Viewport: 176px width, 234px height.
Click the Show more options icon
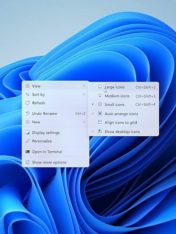pos(28,162)
